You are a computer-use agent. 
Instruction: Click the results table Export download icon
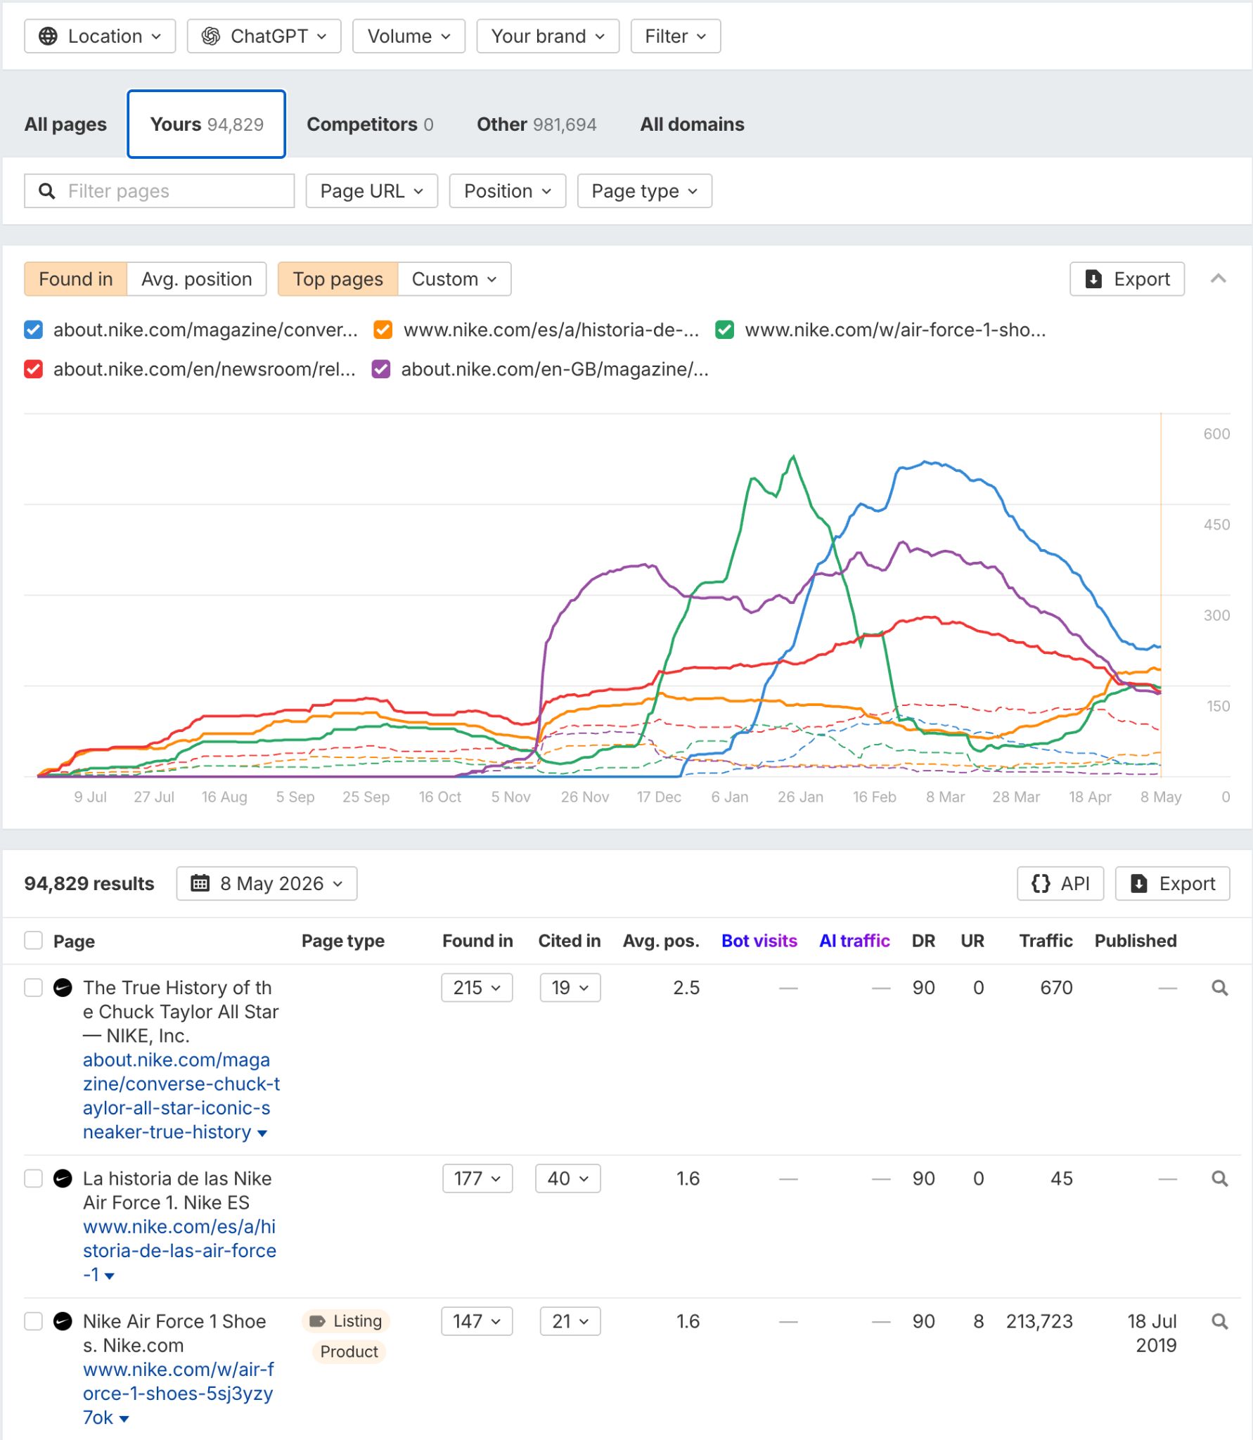(x=1139, y=883)
